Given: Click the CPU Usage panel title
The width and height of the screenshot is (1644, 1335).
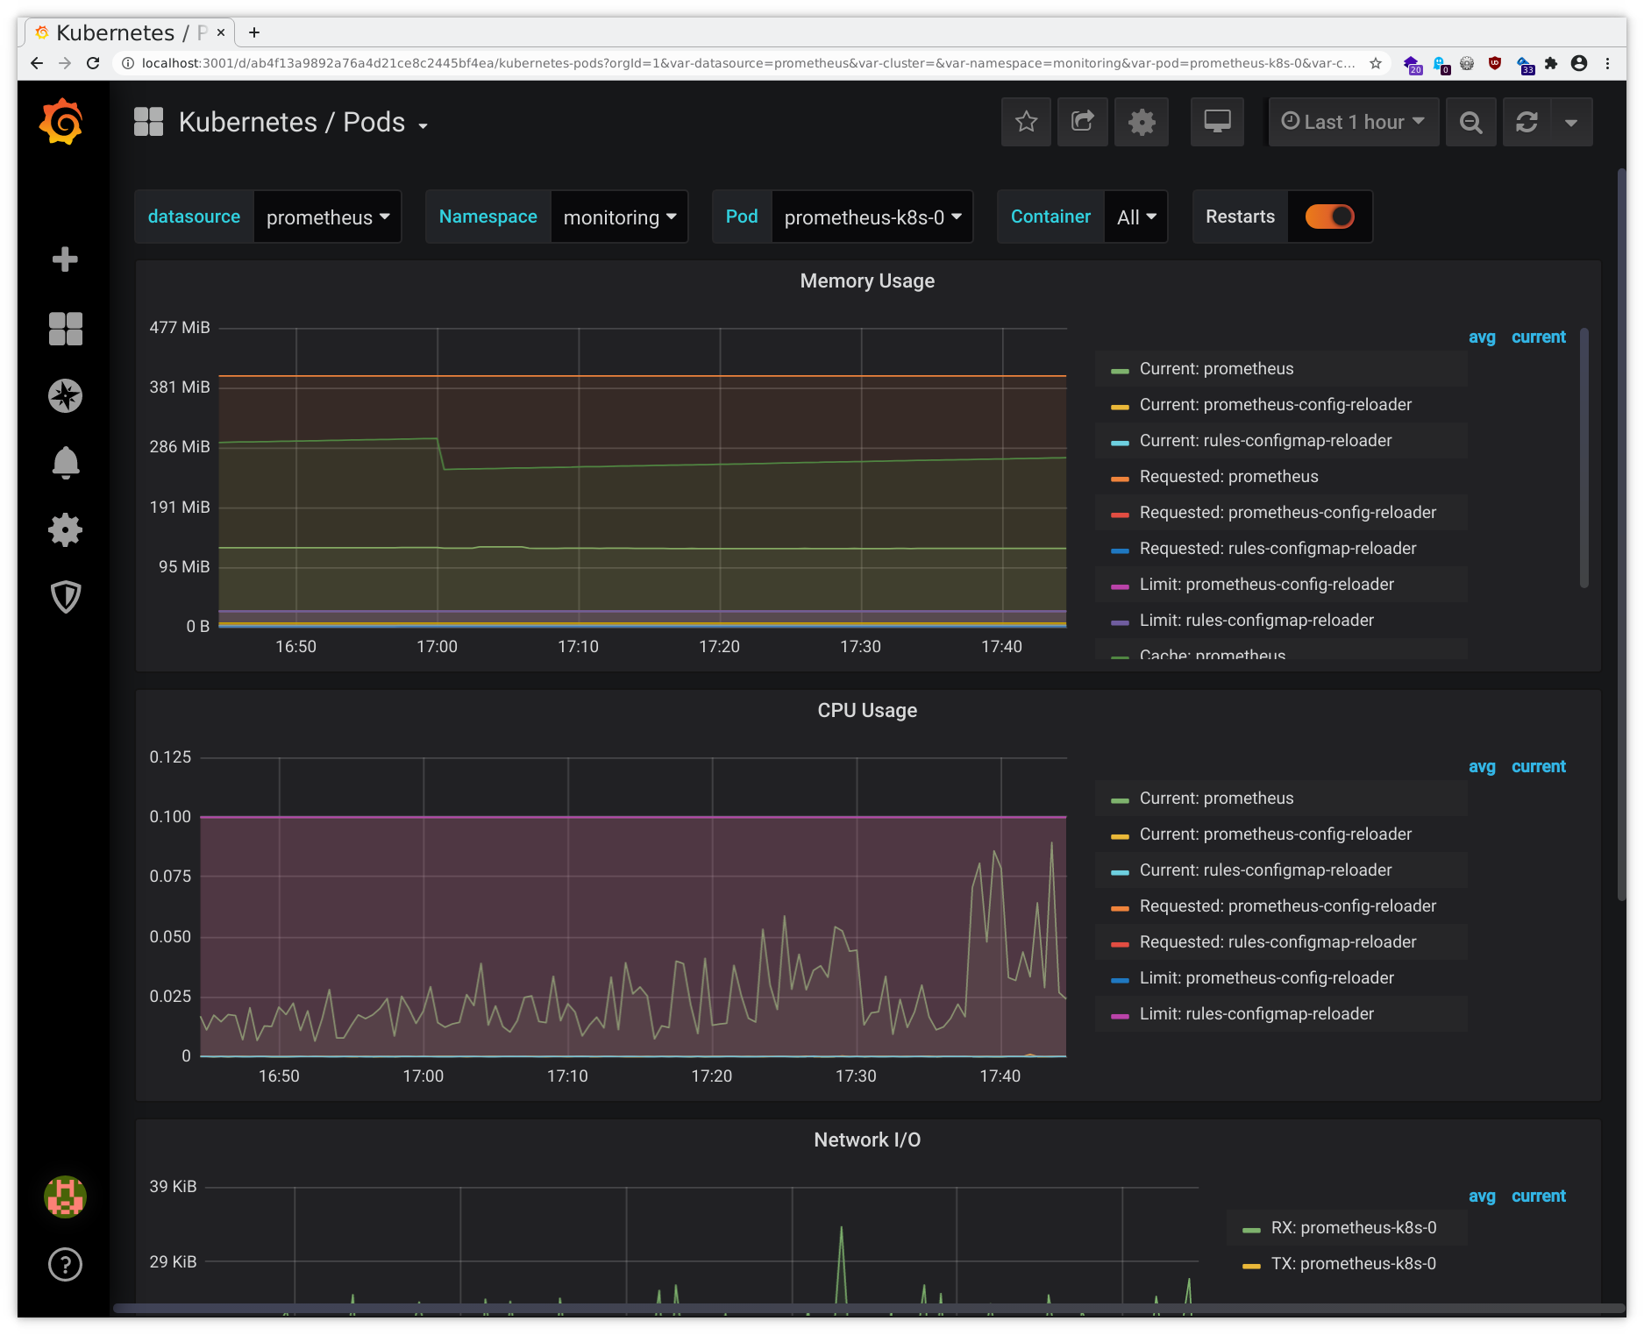Looking at the screenshot, I should tap(866, 711).
